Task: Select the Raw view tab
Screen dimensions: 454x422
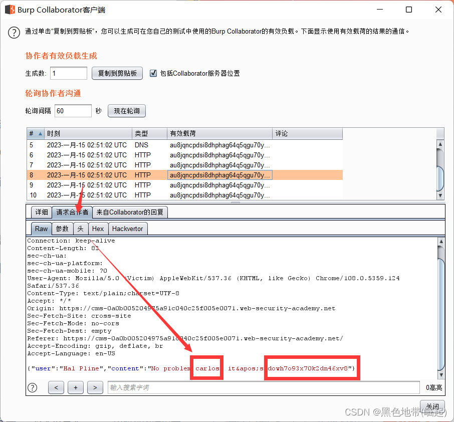Action: [x=42, y=229]
